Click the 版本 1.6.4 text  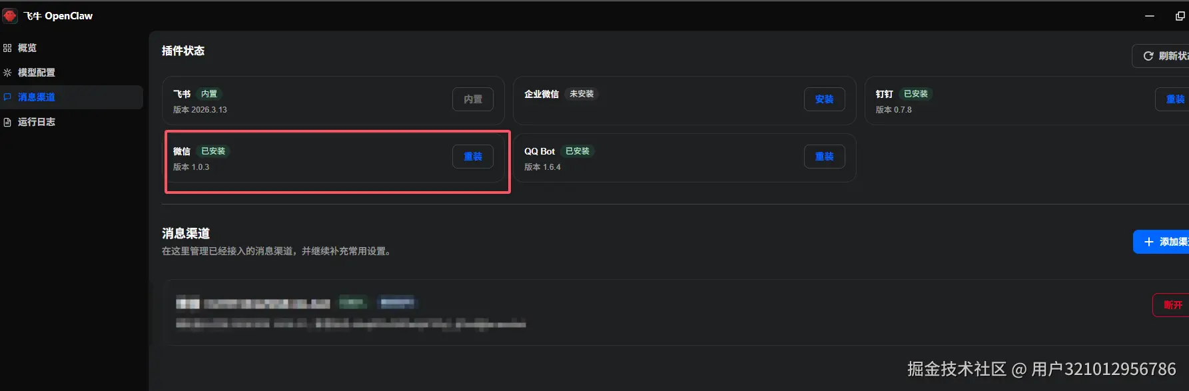[x=542, y=167]
